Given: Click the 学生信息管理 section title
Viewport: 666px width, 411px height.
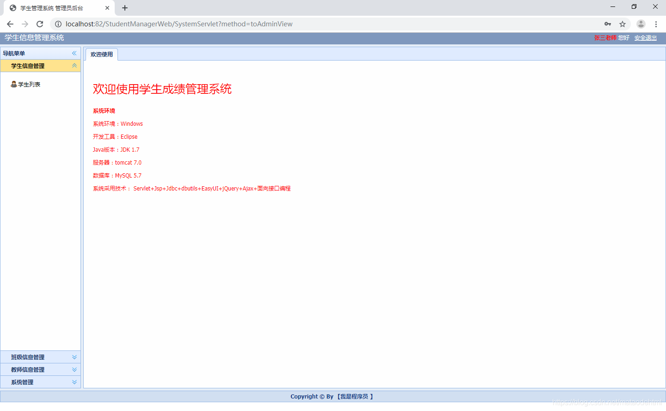Looking at the screenshot, I should [28, 66].
